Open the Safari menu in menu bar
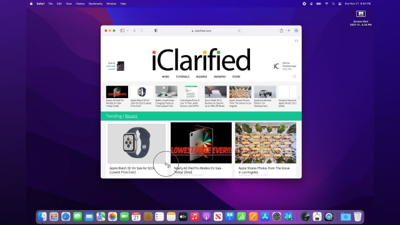This screenshot has width=400, height=225. pos(40,4)
